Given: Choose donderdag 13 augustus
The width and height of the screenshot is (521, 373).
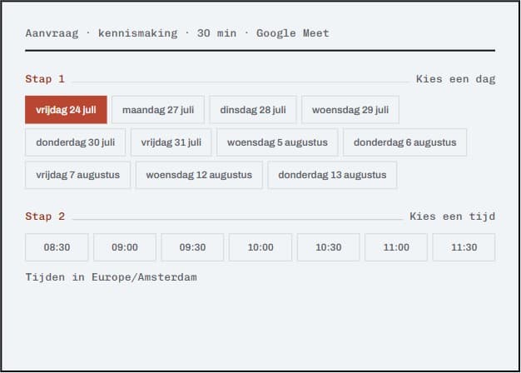Looking at the screenshot, I should pos(332,175).
